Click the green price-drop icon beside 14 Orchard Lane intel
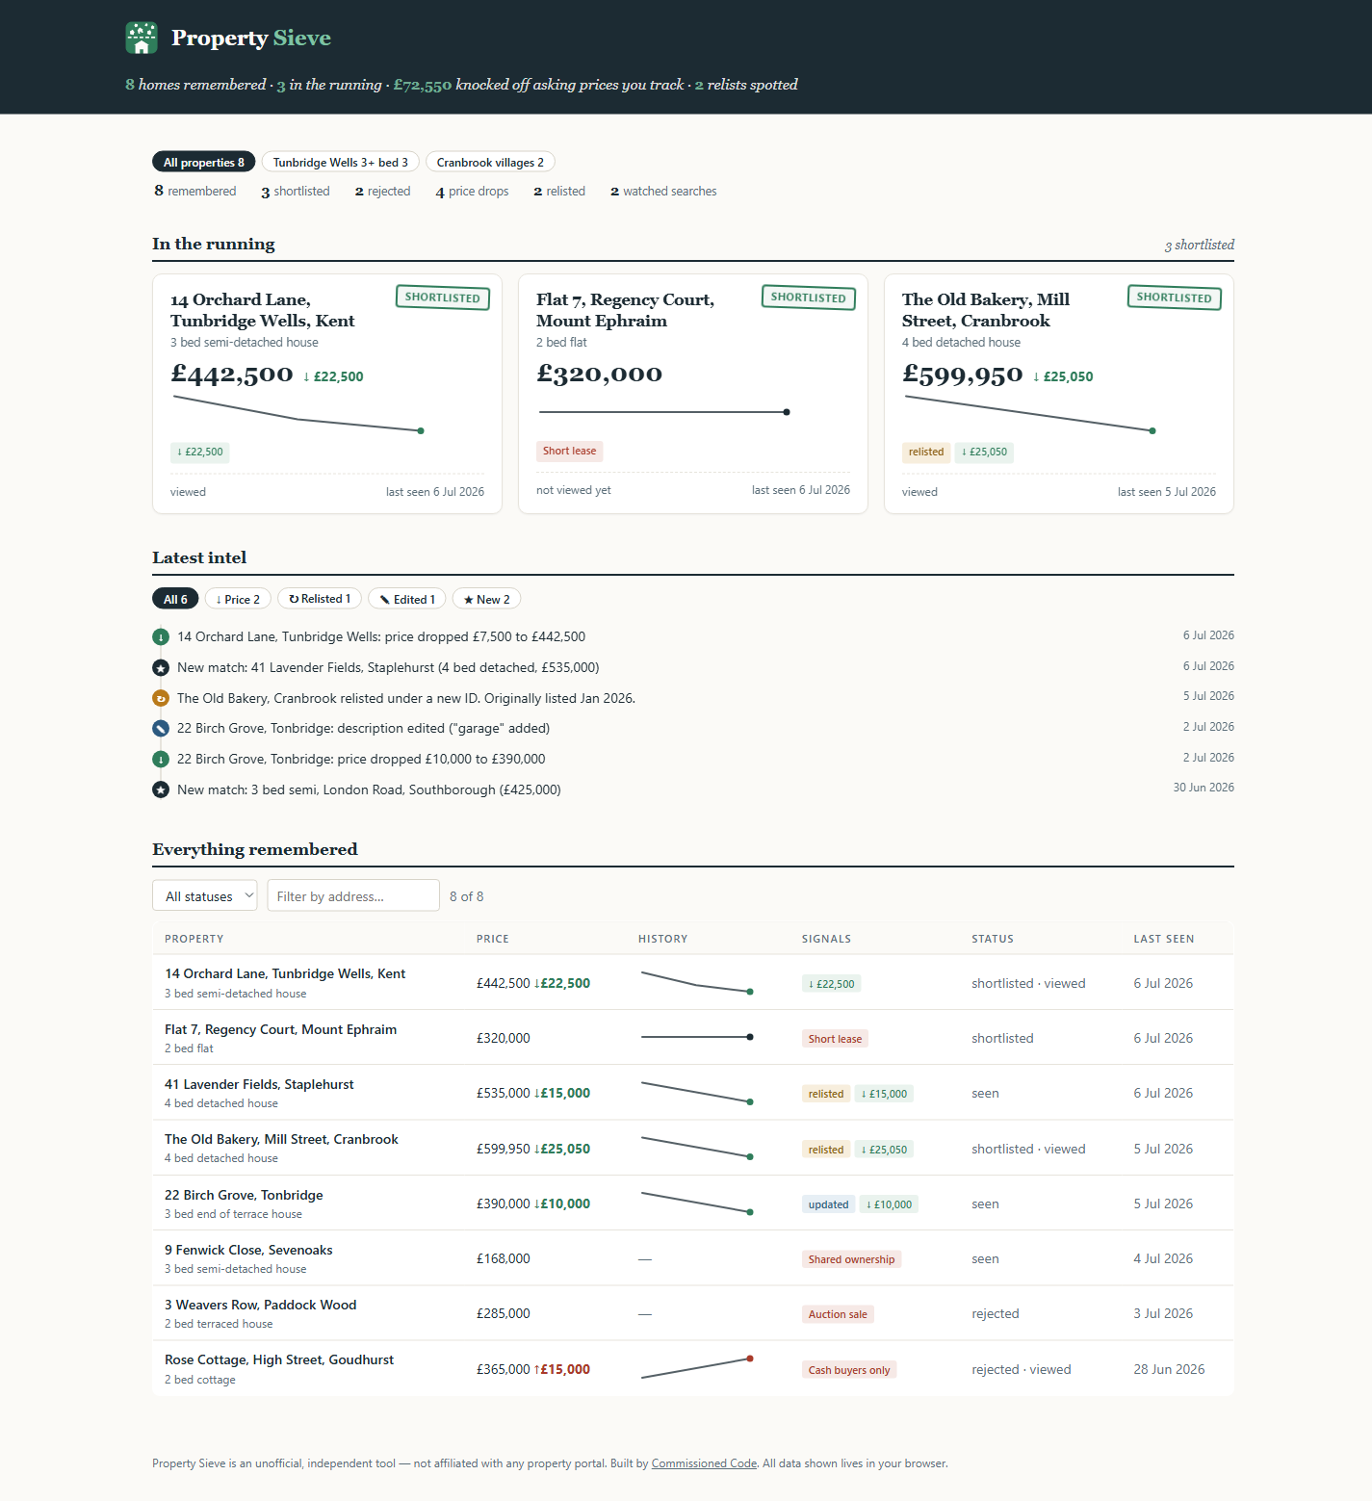 coord(161,637)
